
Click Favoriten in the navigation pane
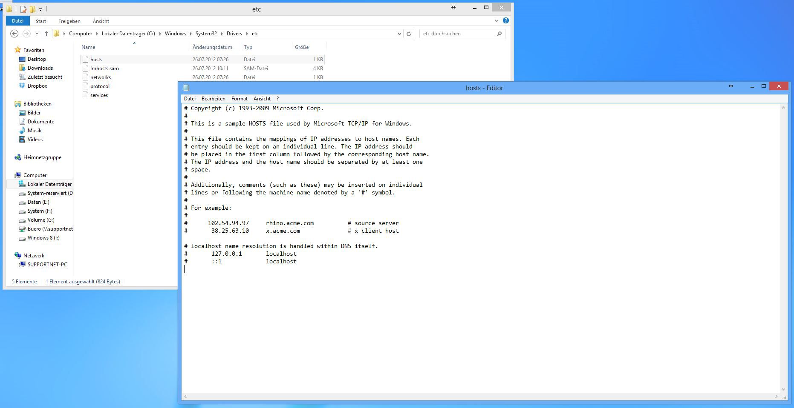pyautogui.click(x=34, y=50)
